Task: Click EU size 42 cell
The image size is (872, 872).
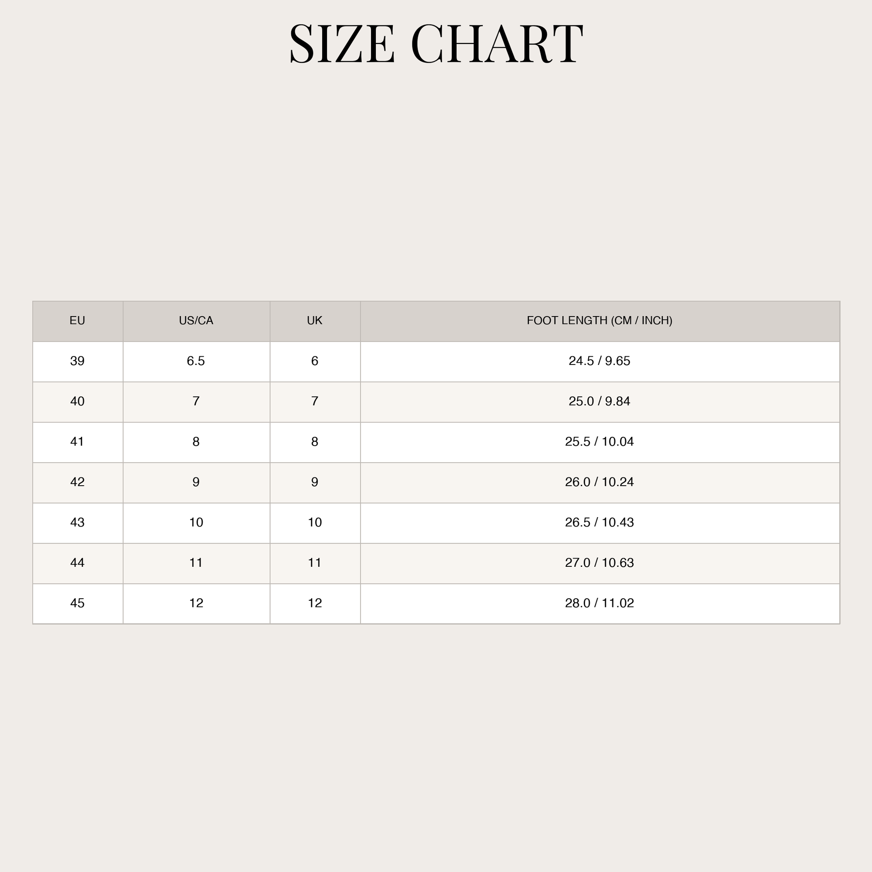Action: [x=78, y=483]
